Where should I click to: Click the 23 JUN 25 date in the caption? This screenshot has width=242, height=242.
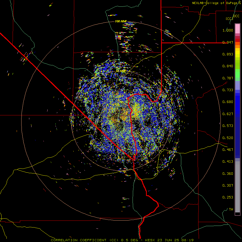click(x=168, y=240)
